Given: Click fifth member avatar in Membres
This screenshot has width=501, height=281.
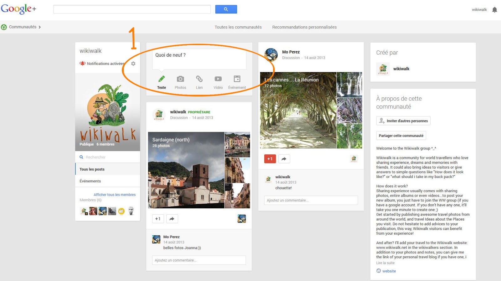Looking at the screenshot, I should point(121,211).
